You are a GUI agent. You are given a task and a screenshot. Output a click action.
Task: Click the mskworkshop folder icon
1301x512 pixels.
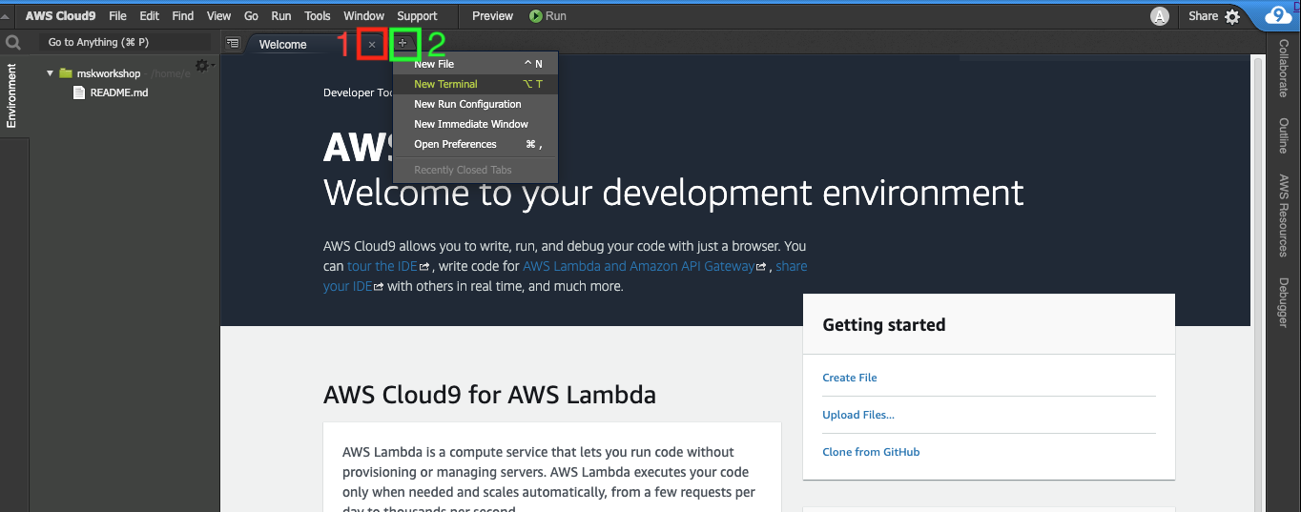pyautogui.click(x=66, y=73)
